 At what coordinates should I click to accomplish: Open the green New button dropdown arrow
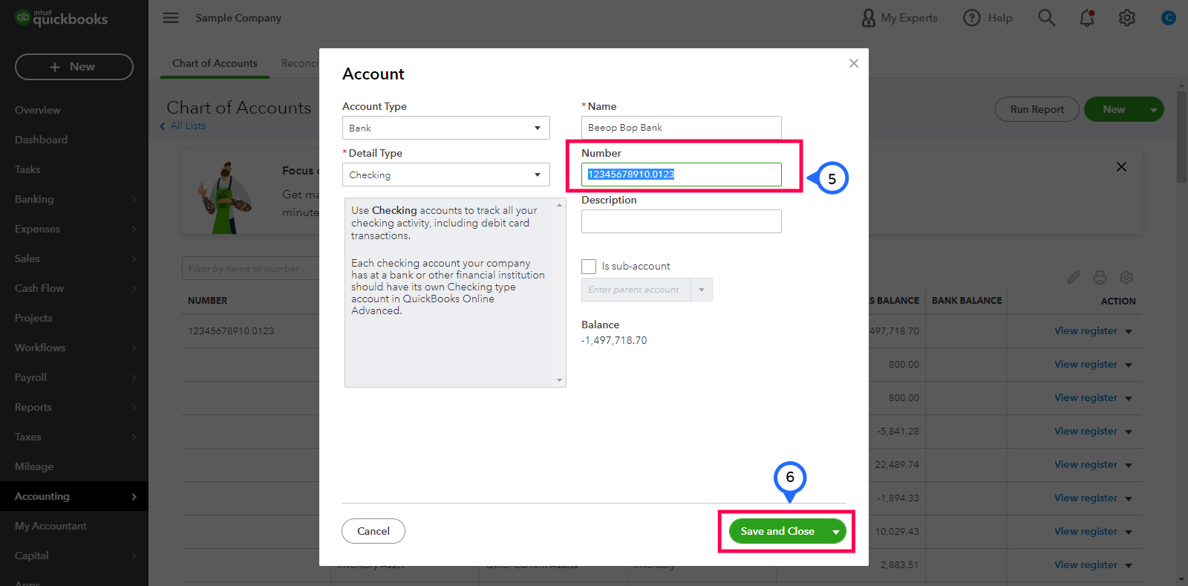tap(1153, 110)
